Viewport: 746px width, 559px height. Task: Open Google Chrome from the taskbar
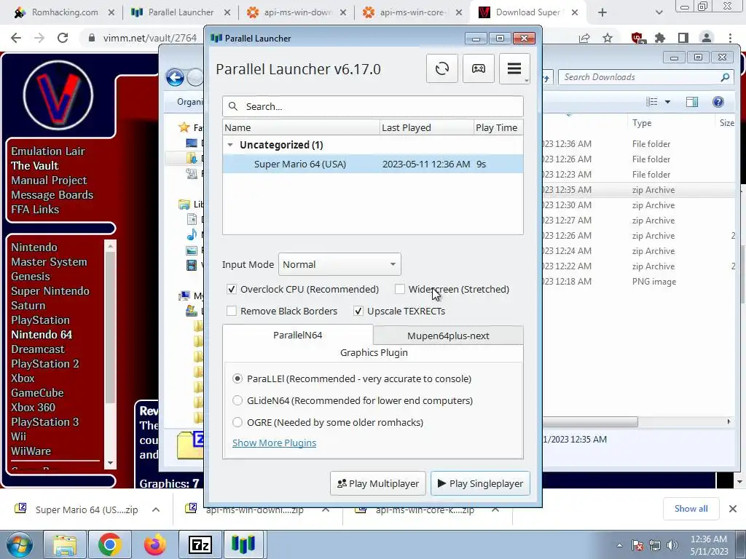point(110,544)
